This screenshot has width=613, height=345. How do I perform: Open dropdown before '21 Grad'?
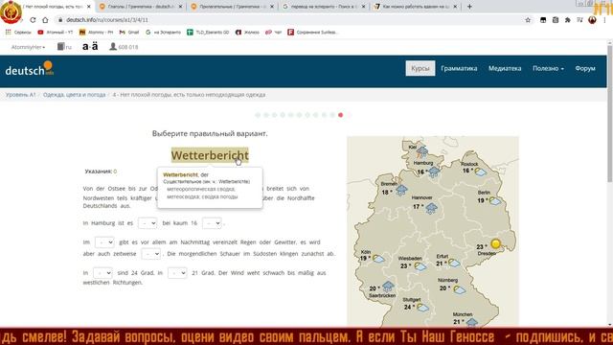[177, 272]
